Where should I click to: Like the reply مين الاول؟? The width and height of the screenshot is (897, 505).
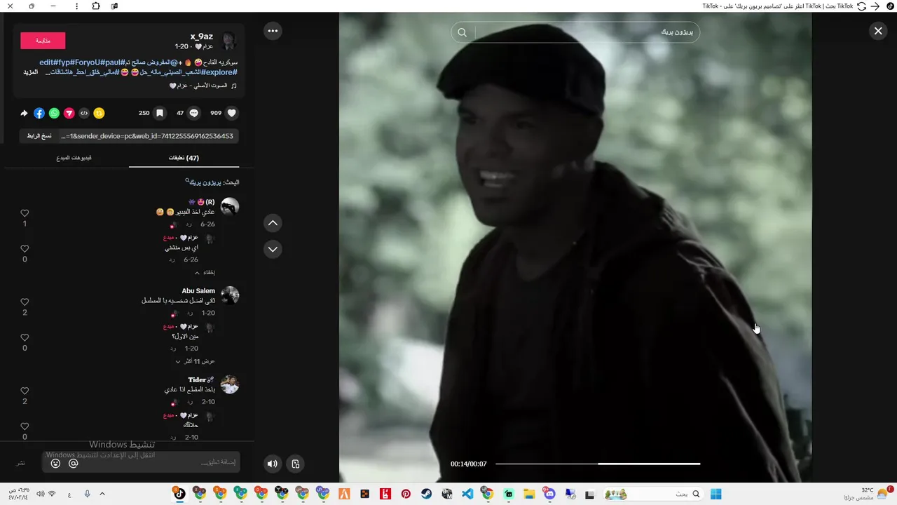[25, 338]
